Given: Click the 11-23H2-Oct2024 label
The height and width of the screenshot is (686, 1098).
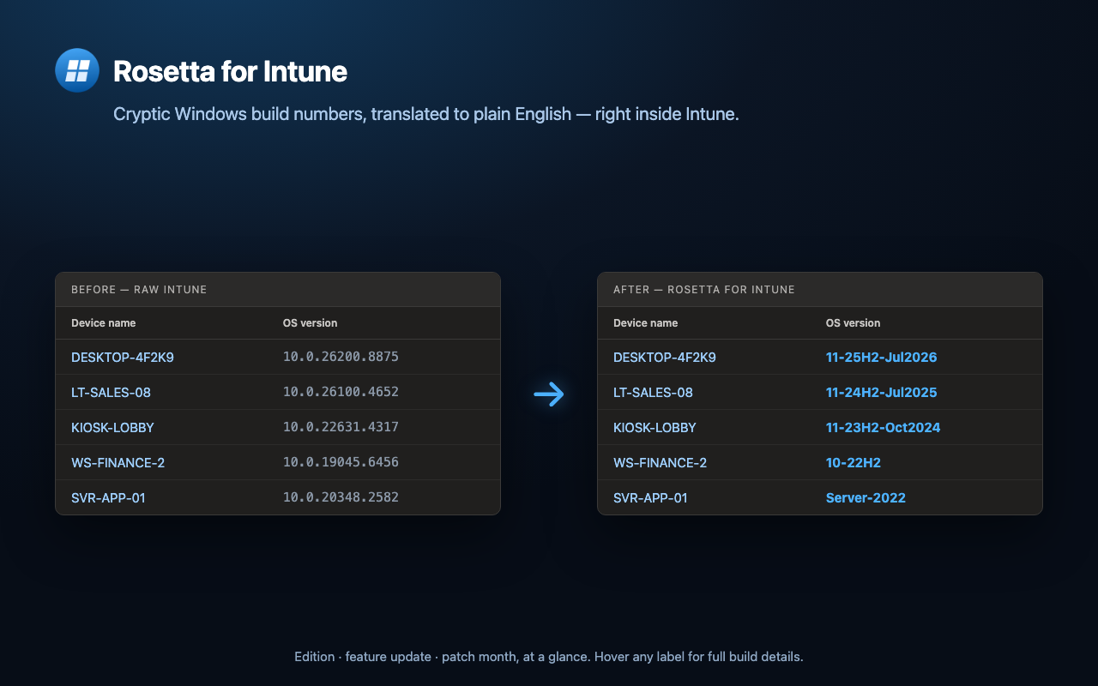Looking at the screenshot, I should pos(883,427).
